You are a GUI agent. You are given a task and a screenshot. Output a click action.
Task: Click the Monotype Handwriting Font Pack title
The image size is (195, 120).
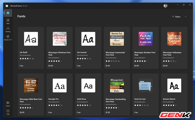click(116, 100)
